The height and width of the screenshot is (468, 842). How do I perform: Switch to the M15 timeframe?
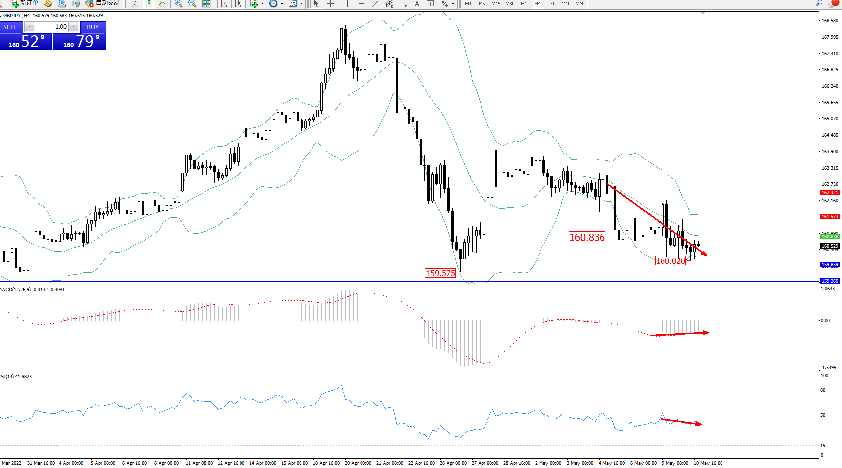(x=496, y=4)
